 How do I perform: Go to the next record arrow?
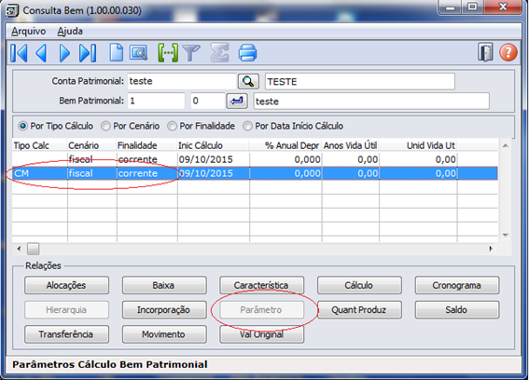tap(64, 53)
